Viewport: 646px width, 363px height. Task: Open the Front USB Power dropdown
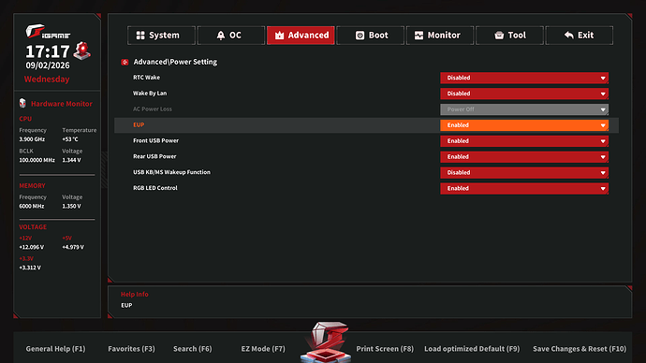click(524, 140)
